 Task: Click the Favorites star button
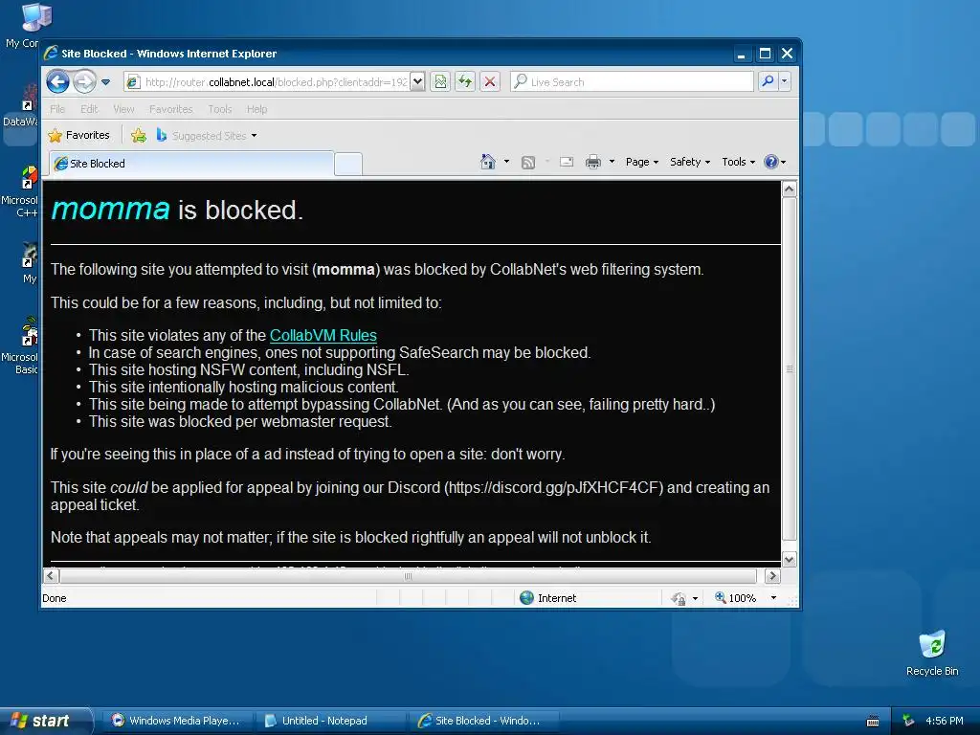tap(79, 135)
